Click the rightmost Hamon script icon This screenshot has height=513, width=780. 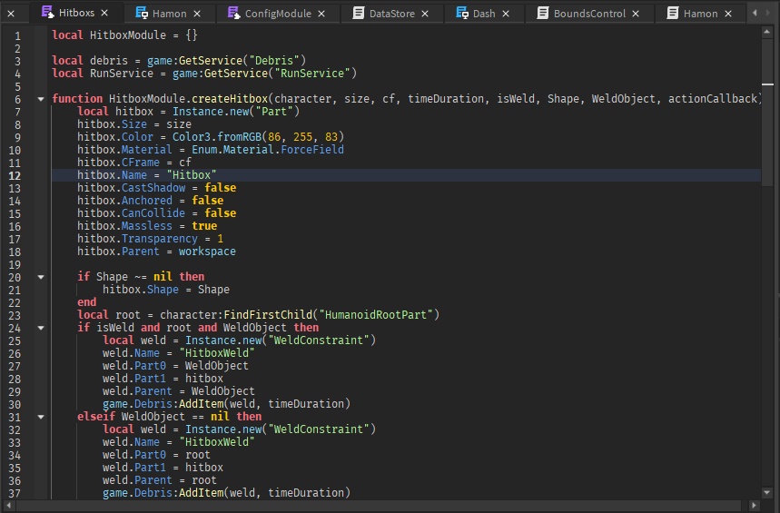pyautogui.click(x=673, y=13)
